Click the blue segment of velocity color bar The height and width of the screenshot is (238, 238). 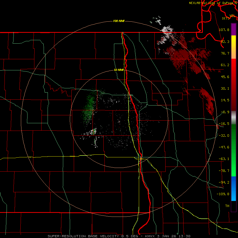234,189
